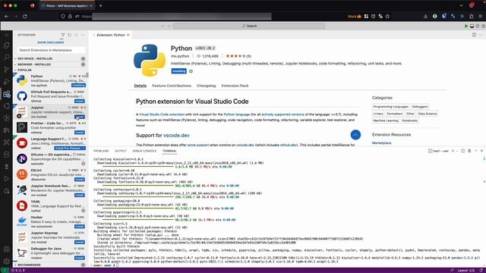Split the terminal pane
Image resolution: width=486 pixels, height=273 pixels.
tap(462, 151)
